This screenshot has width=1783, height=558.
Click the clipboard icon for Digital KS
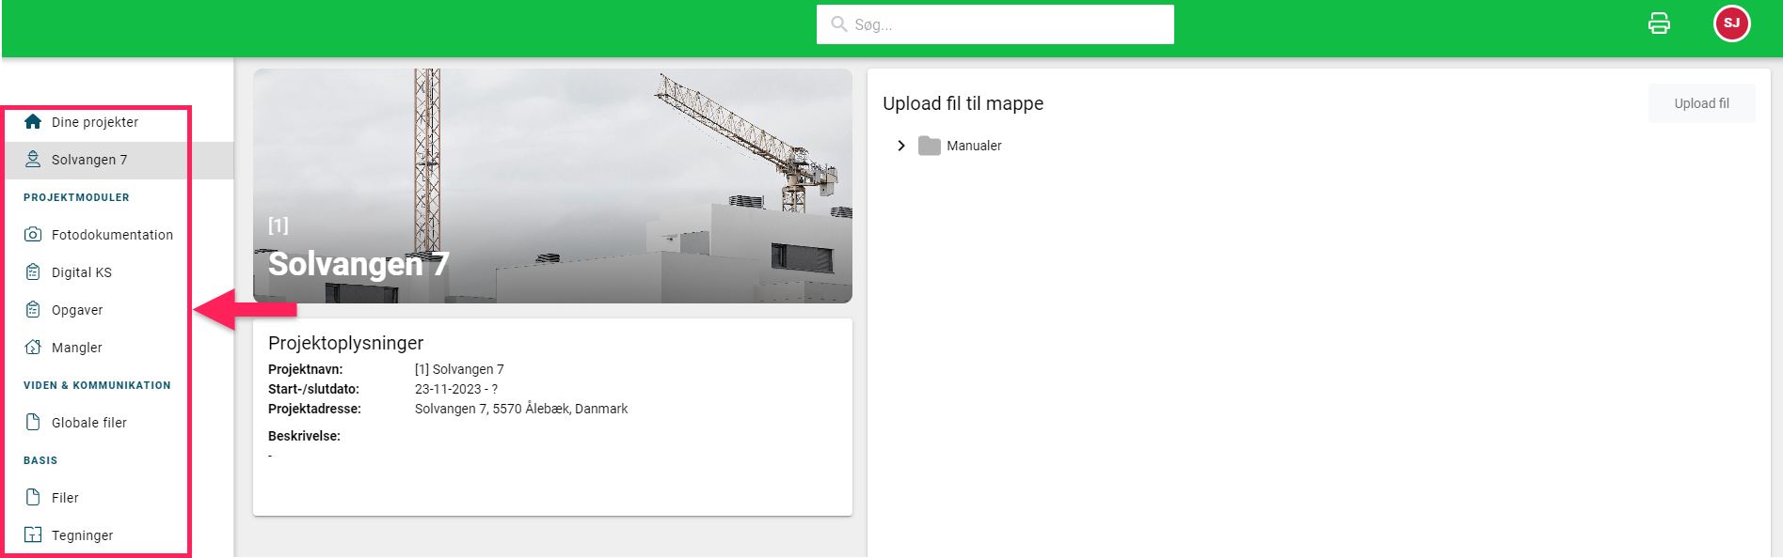pos(33,271)
